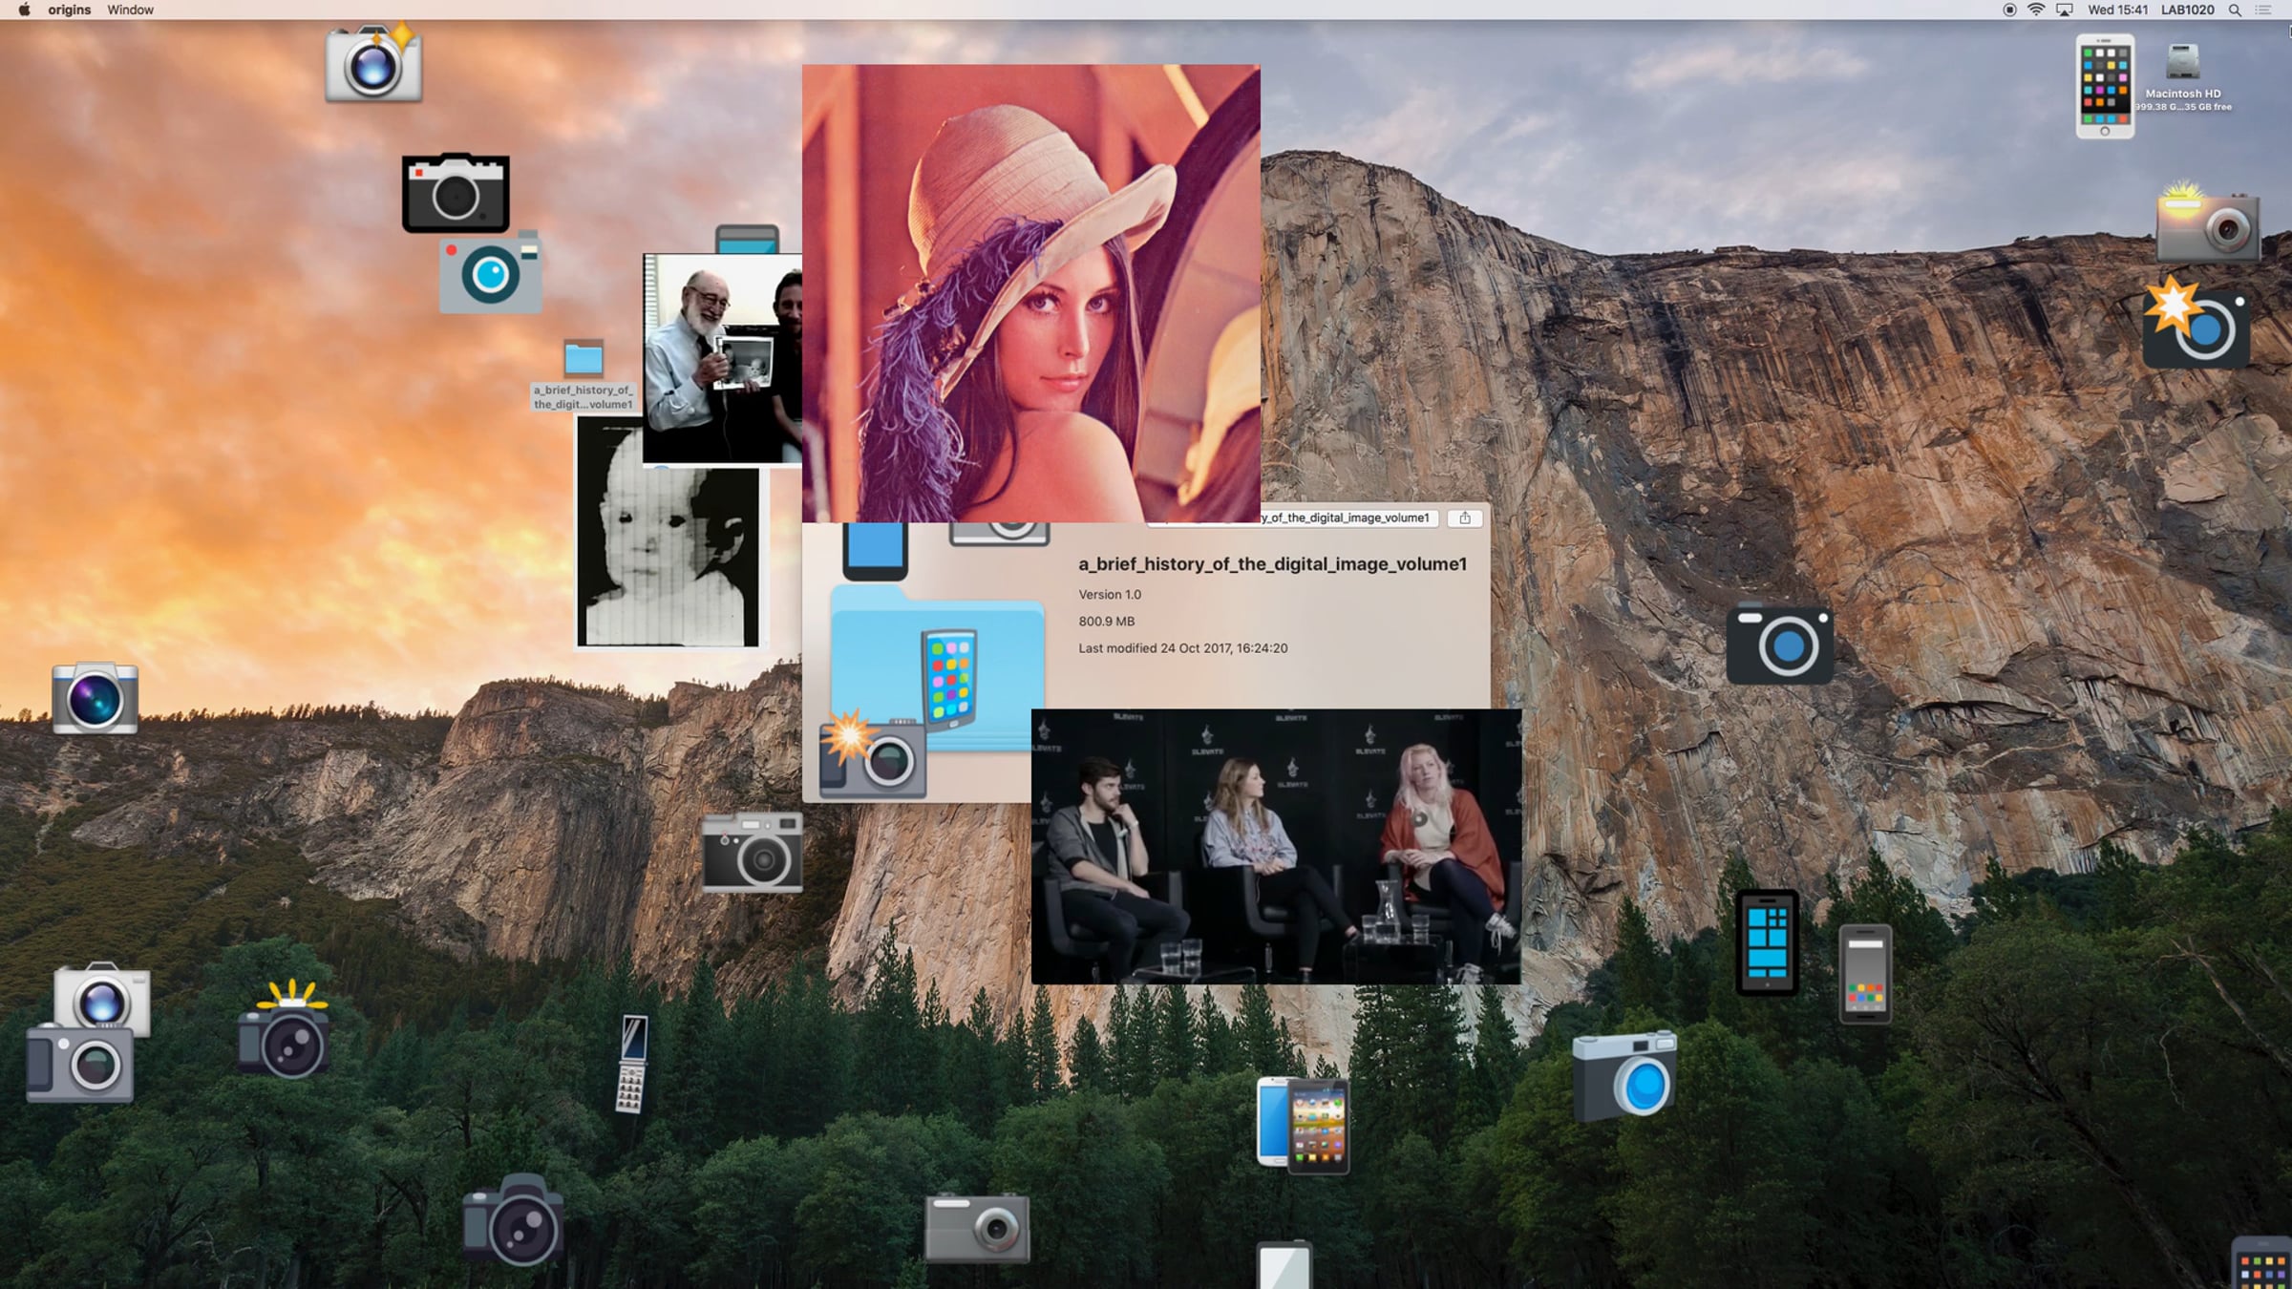Click the screen recording status icon
2292x1289 pixels.
tap(2009, 10)
